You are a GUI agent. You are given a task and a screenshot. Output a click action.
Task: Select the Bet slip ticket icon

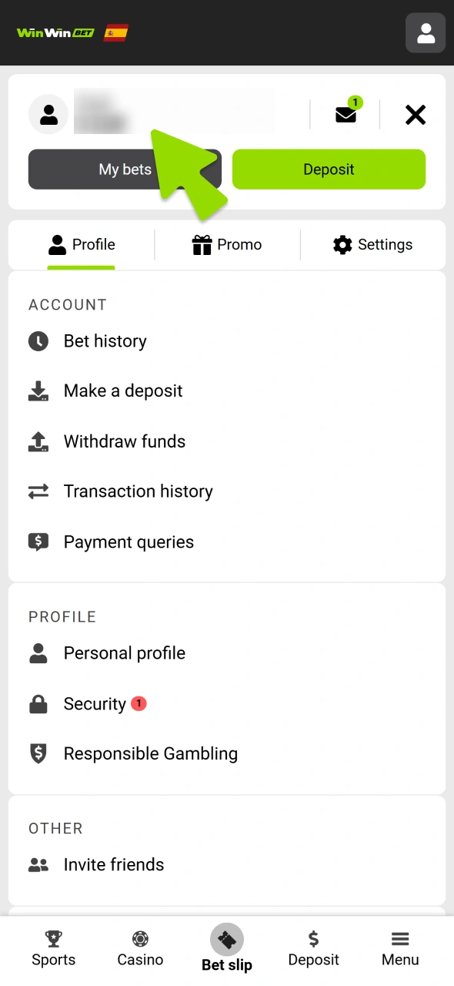pyautogui.click(x=226, y=939)
